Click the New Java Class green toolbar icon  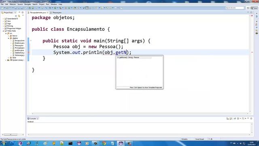(69, 8)
